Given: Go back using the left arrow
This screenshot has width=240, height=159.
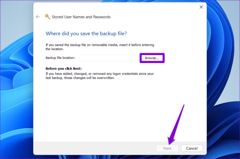Looking at the screenshot, I should 38,17.
